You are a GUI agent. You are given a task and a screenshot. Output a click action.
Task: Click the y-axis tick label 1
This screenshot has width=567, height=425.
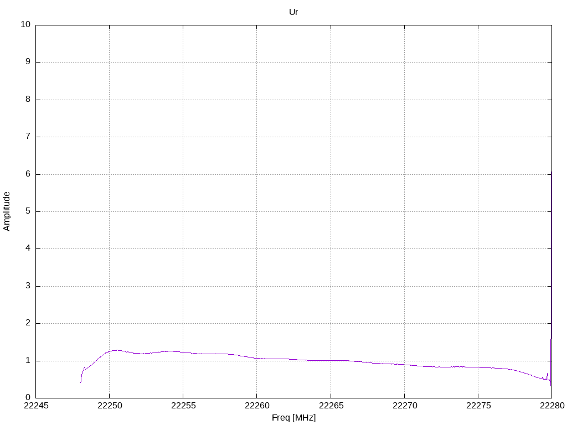click(x=28, y=361)
